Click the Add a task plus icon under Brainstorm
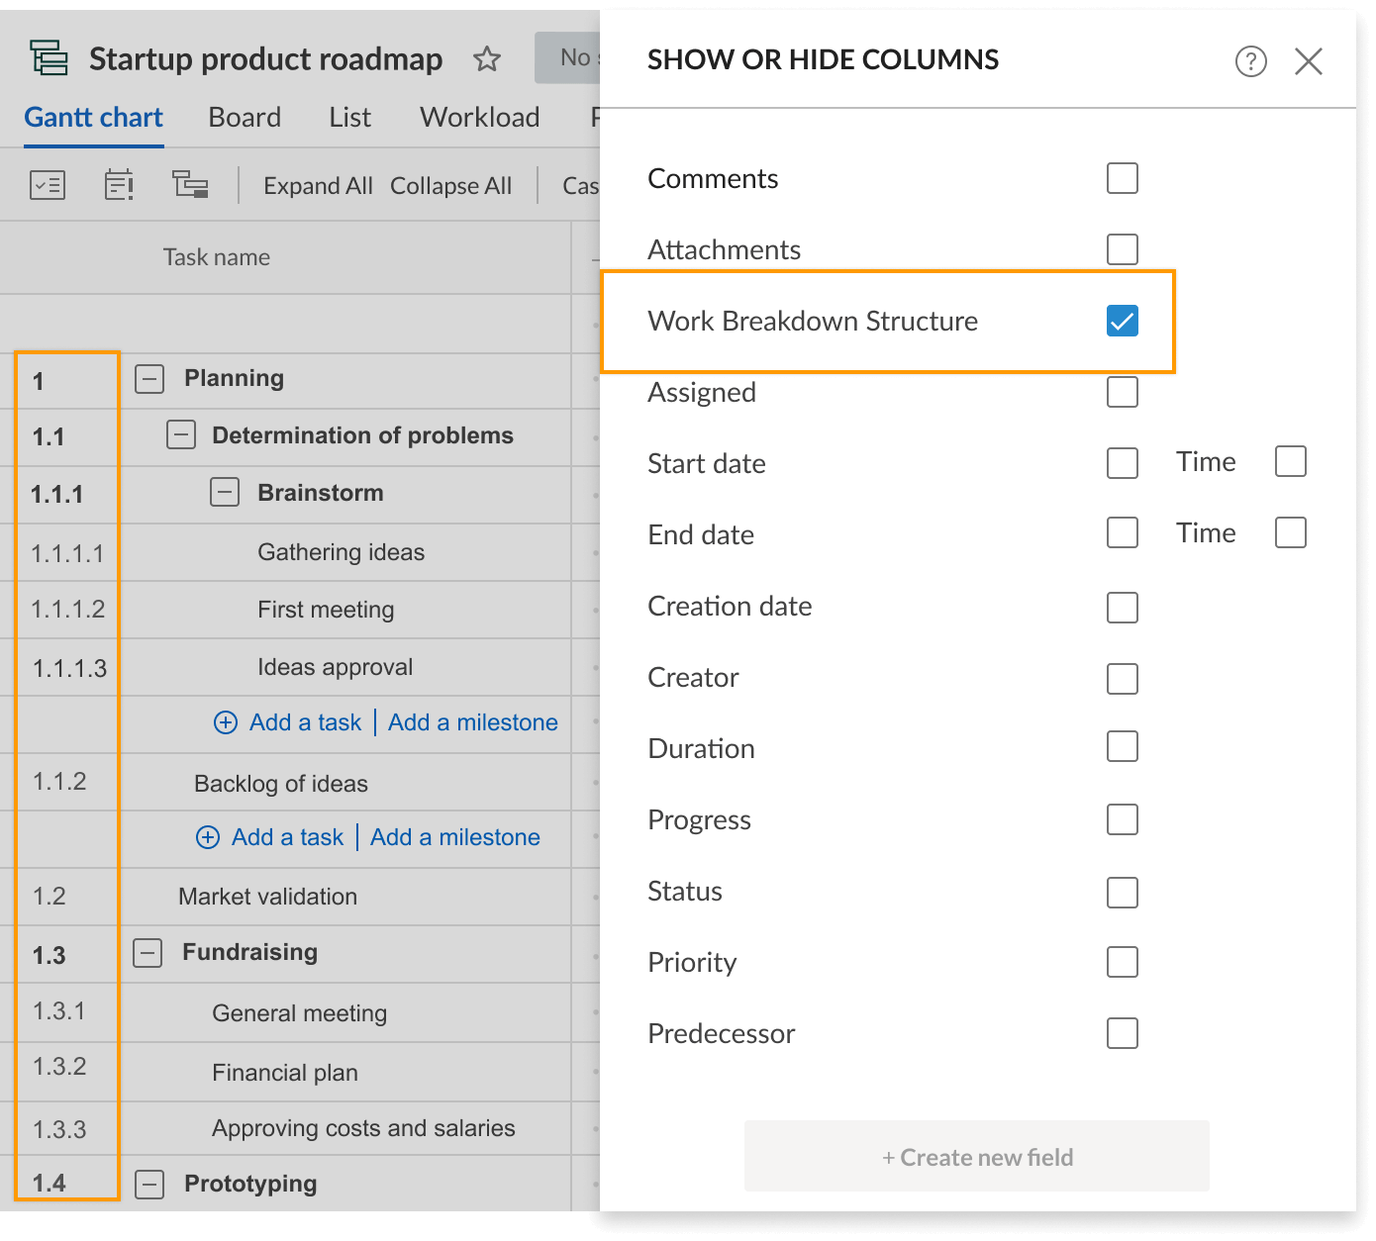Screen dimensions: 1376x1241 pos(224,722)
